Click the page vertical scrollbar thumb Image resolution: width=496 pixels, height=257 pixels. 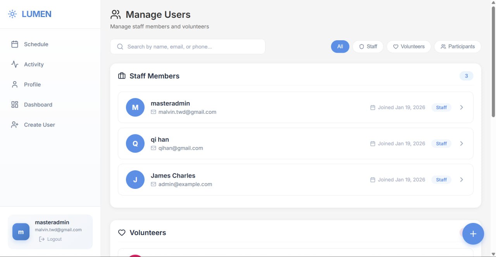[493, 61]
